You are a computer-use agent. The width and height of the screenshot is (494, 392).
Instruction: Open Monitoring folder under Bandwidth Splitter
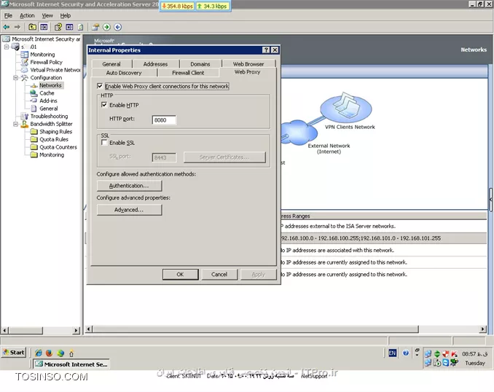click(x=52, y=154)
